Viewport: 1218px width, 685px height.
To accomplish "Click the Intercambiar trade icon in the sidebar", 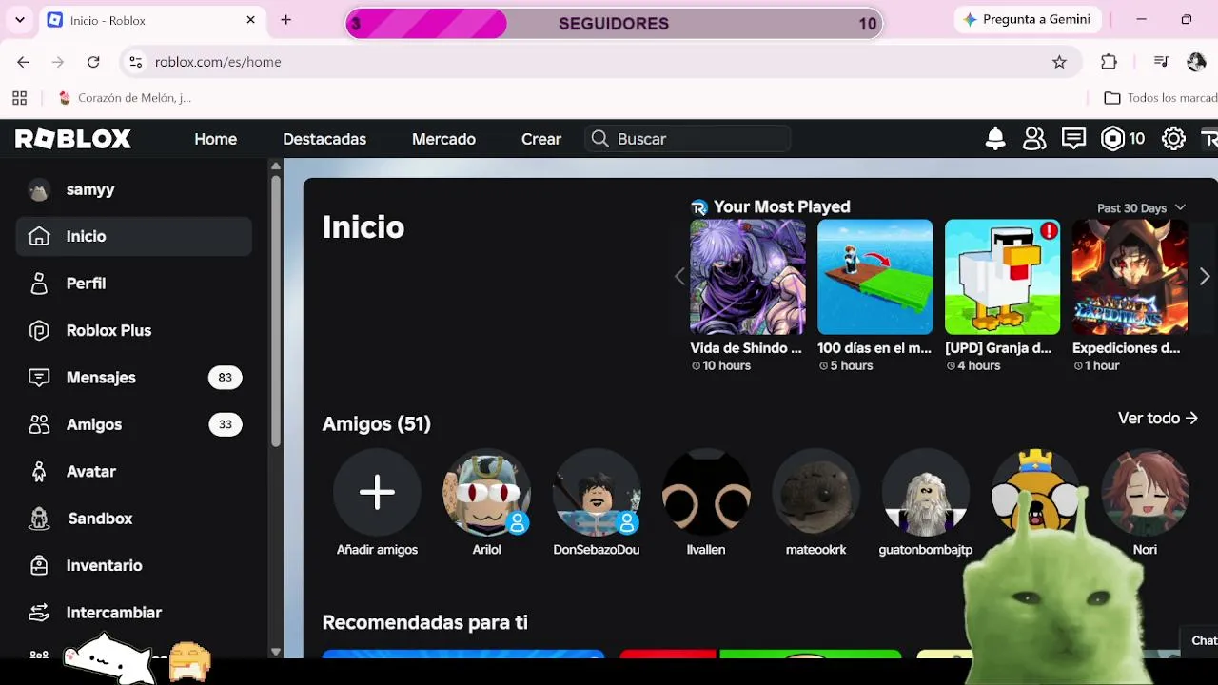I will pyautogui.click(x=39, y=613).
